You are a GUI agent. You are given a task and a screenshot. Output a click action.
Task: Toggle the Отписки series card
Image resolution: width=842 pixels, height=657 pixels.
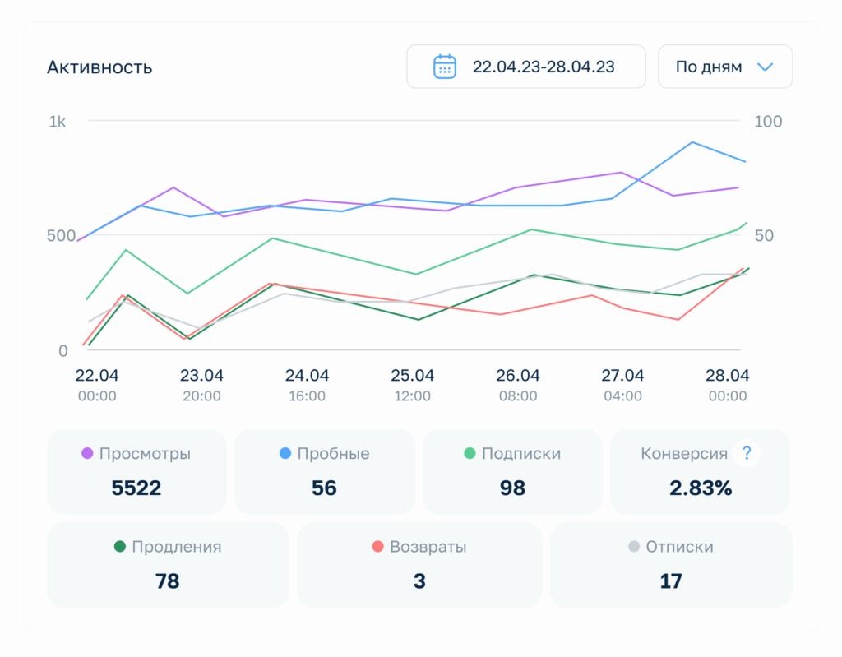click(671, 565)
